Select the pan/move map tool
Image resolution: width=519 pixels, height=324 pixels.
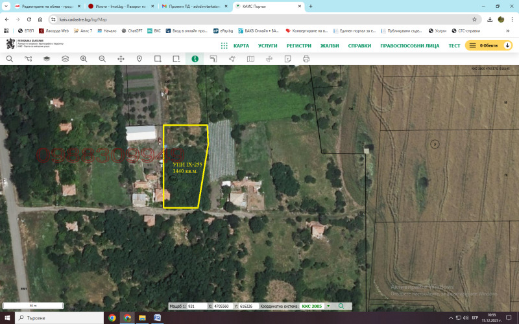coord(121,58)
